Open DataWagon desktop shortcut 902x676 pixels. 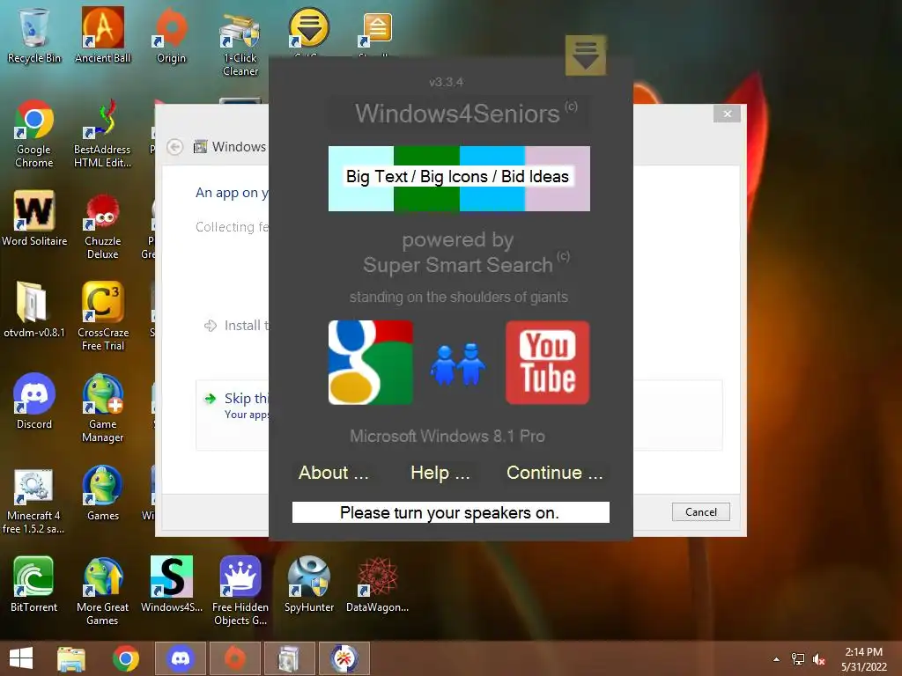(377, 584)
